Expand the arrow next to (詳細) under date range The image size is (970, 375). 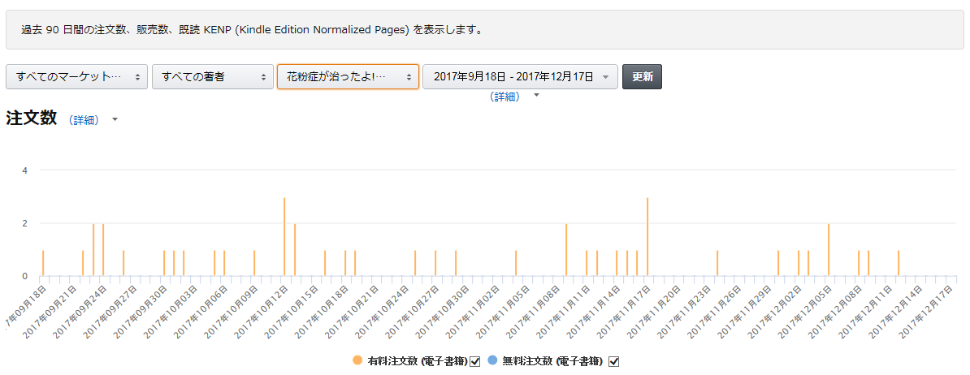(536, 96)
